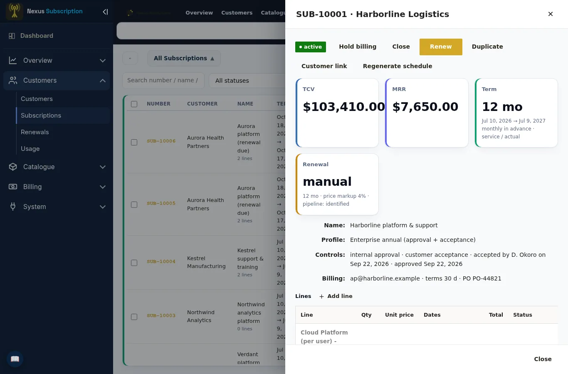Click the System plug icon in sidebar
568x374 pixels.
(13, 207)
